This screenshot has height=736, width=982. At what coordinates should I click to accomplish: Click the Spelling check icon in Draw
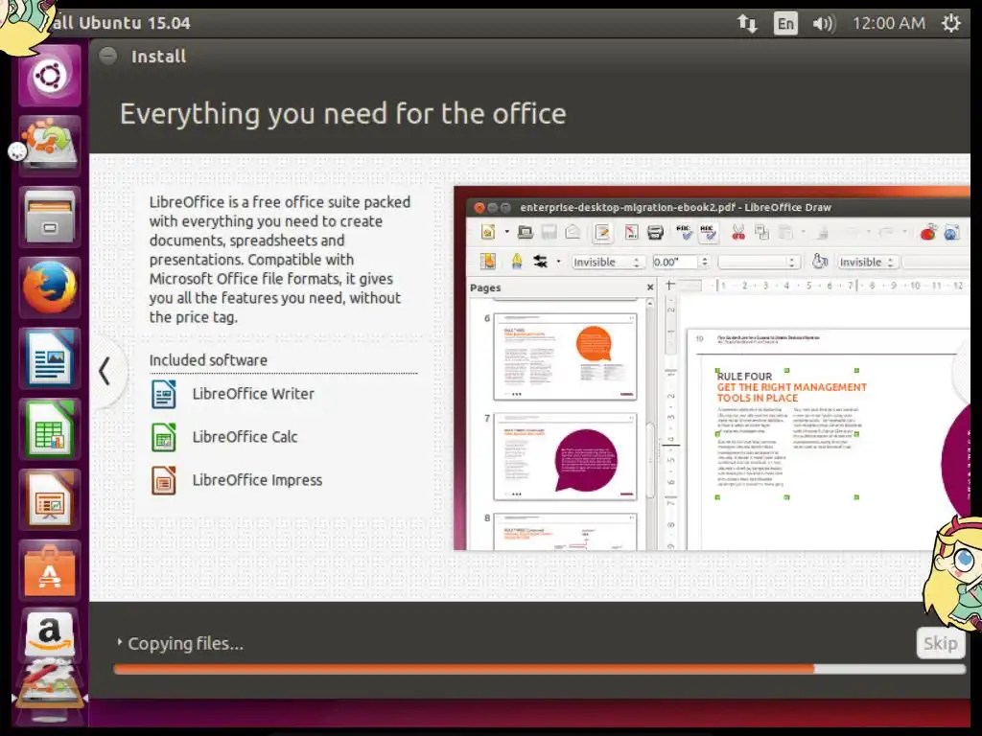tap(684, 232)
